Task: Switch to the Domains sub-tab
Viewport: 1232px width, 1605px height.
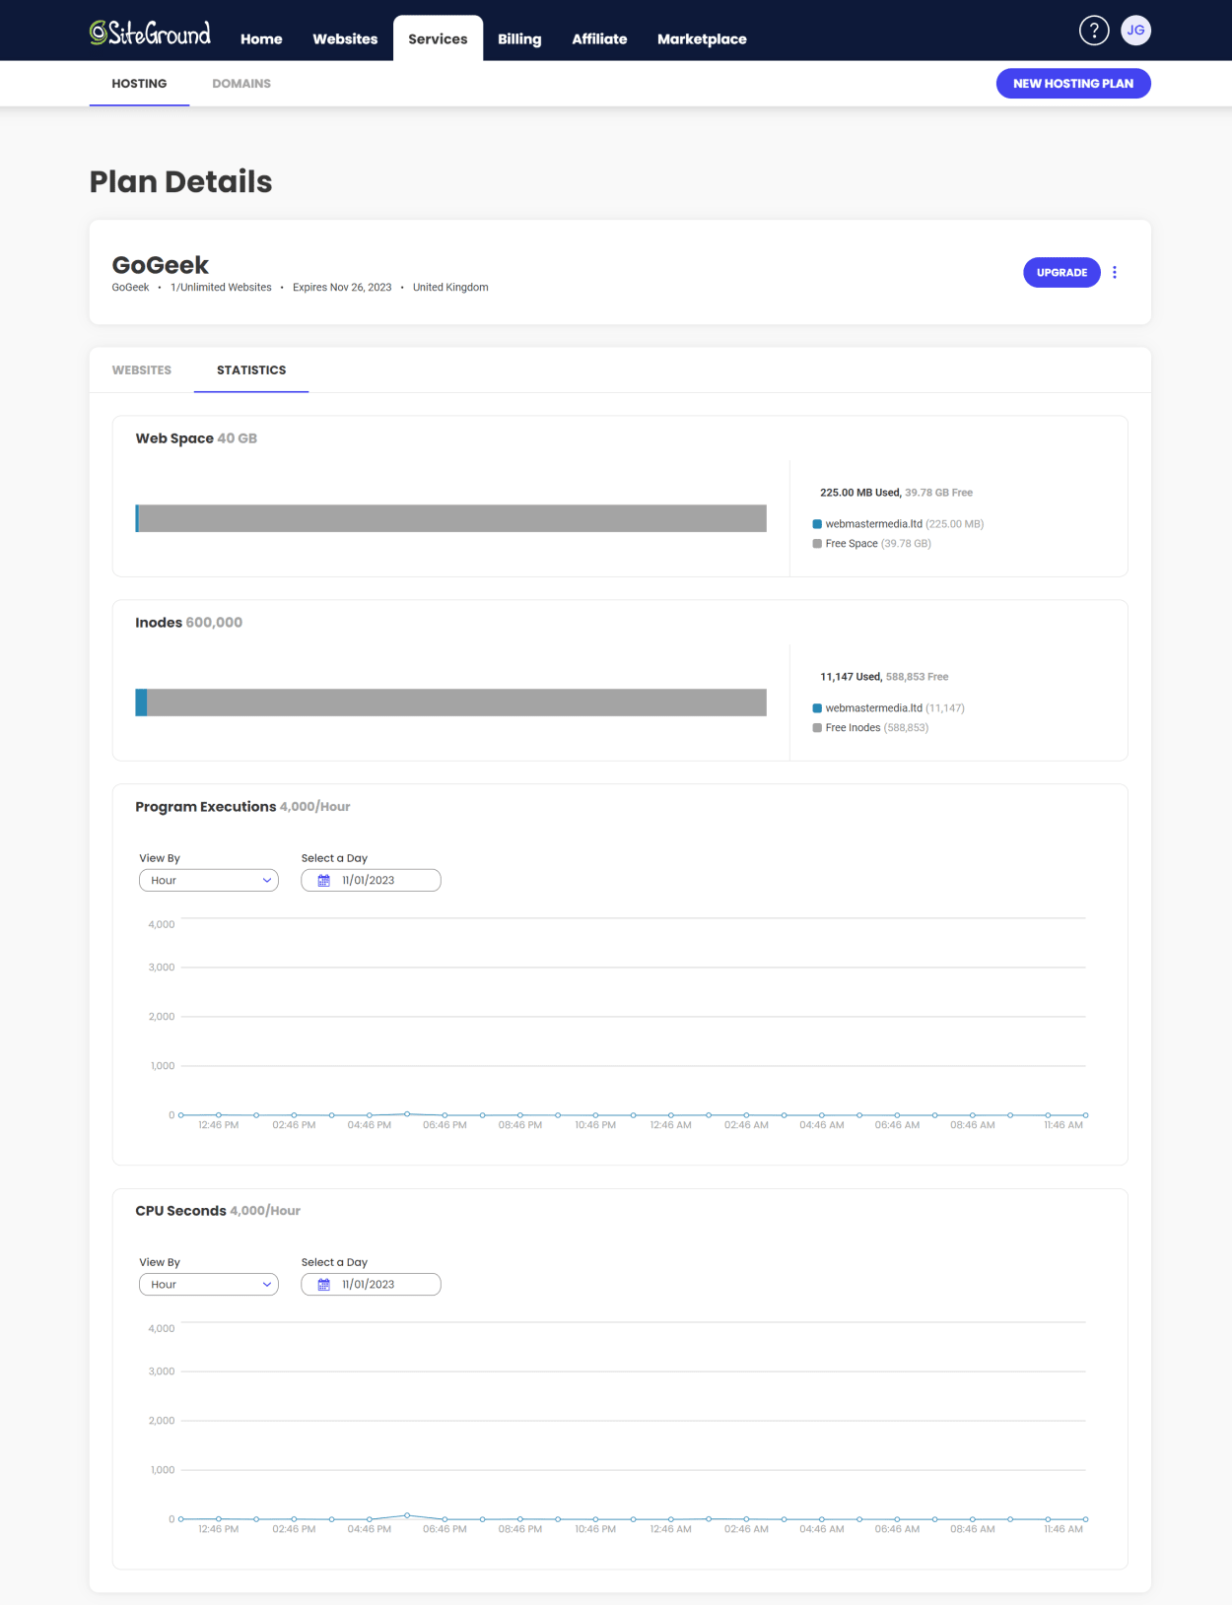Action: click(241, 84)
